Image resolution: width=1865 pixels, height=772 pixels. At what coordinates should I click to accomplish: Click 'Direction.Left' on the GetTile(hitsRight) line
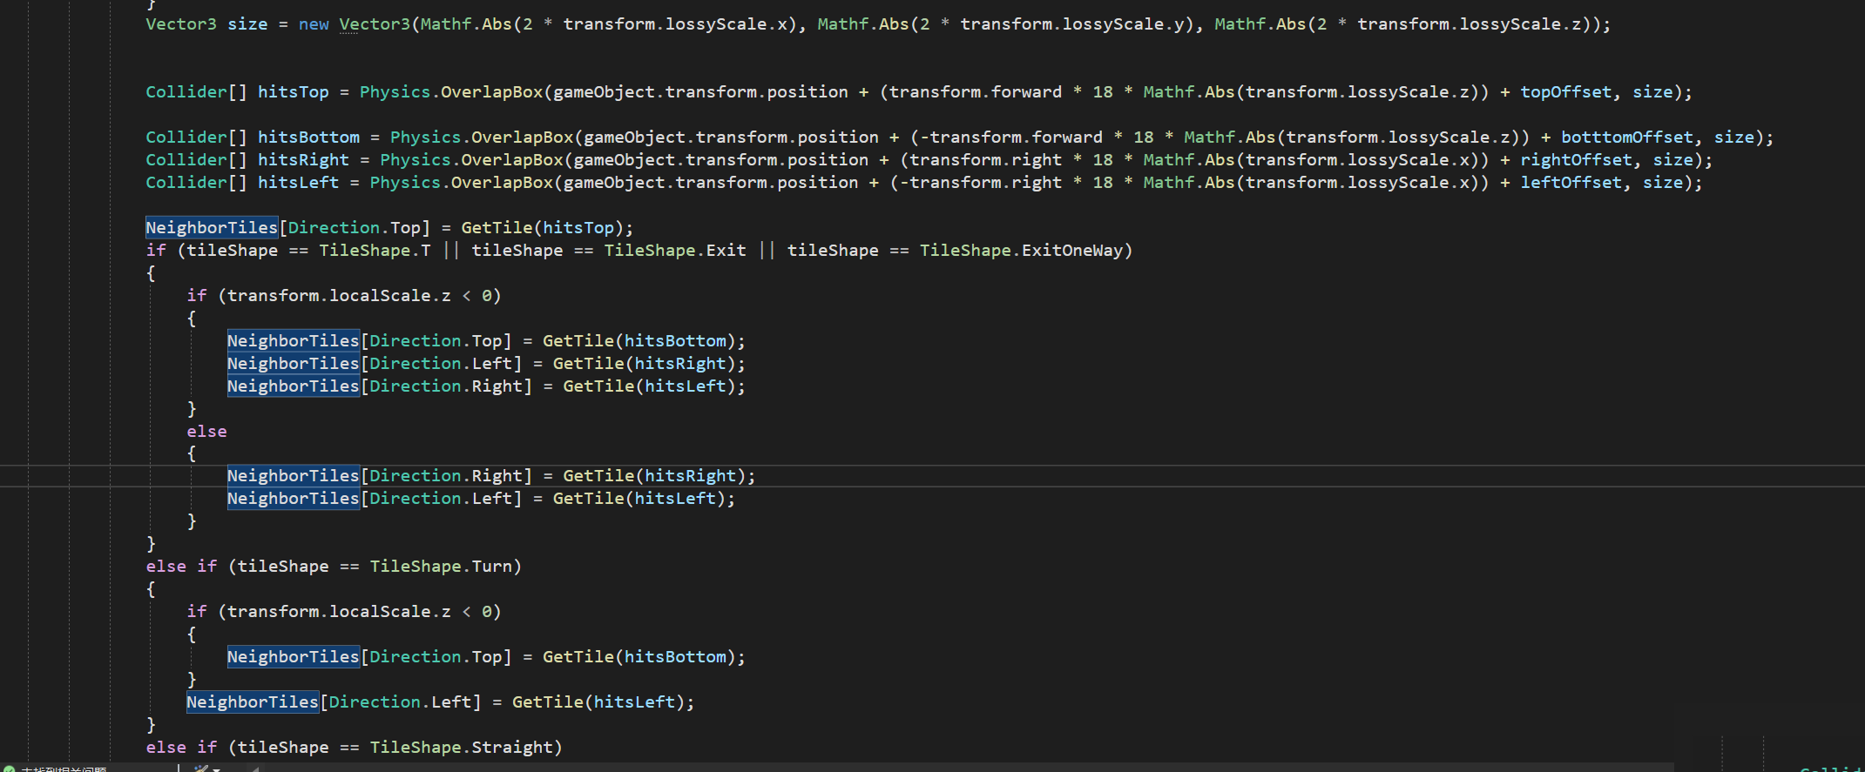pyautogui.click(x=441, y=364)
